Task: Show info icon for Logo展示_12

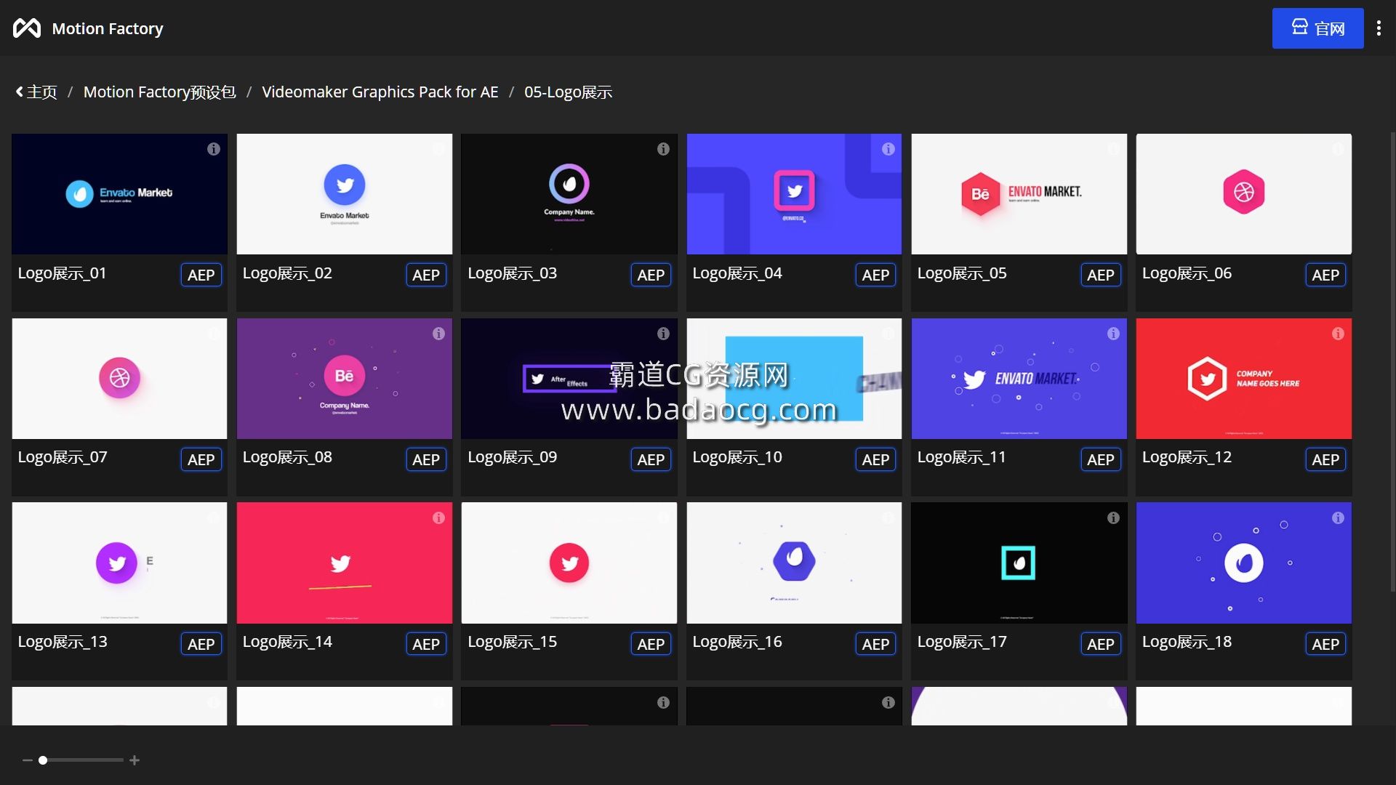Action: [1338, 334]
